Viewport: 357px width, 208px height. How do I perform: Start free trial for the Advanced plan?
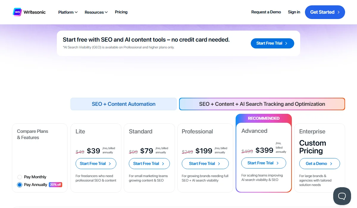[x=264, y=163]
